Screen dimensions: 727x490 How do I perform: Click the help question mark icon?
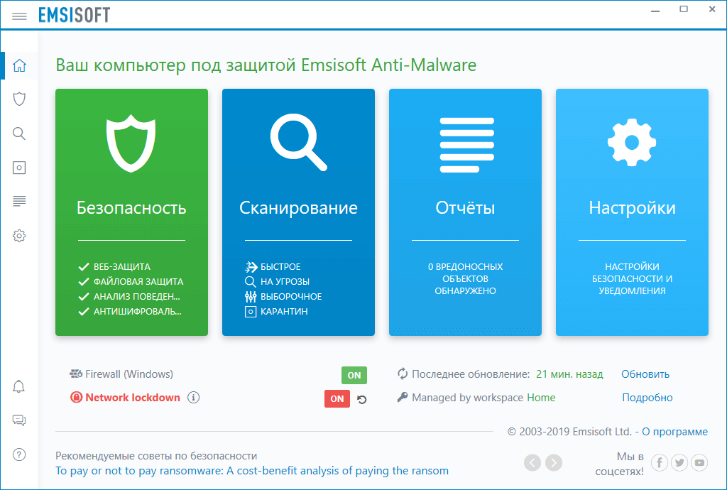pyautogui.click(x=19, y=455)
